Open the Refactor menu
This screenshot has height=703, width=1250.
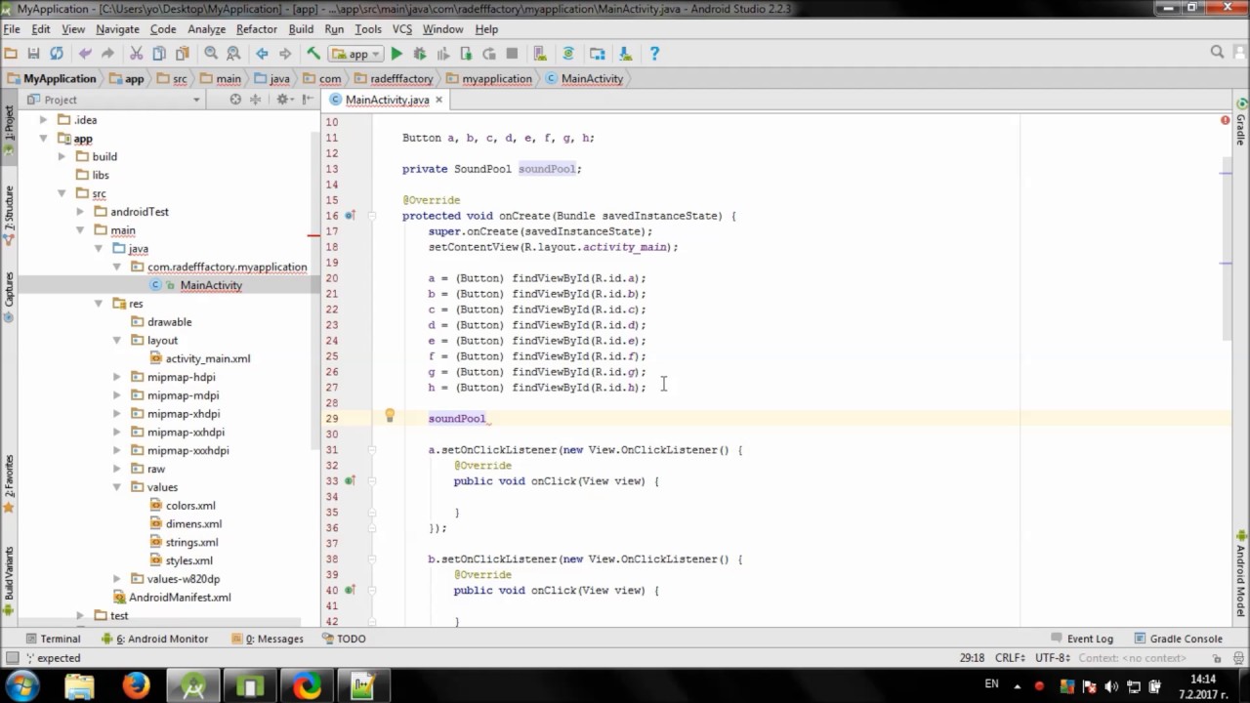pos(257,29)
